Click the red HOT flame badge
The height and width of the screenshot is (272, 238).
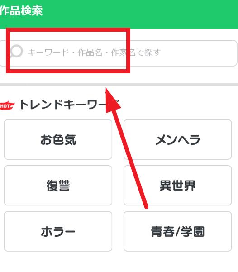click(x=7, y=105)
